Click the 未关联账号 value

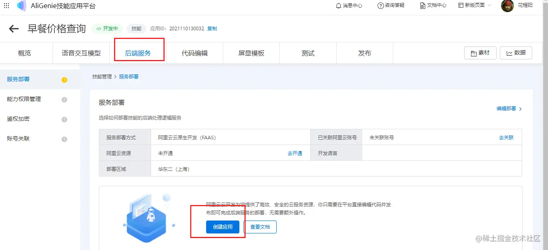coord(382,138)
